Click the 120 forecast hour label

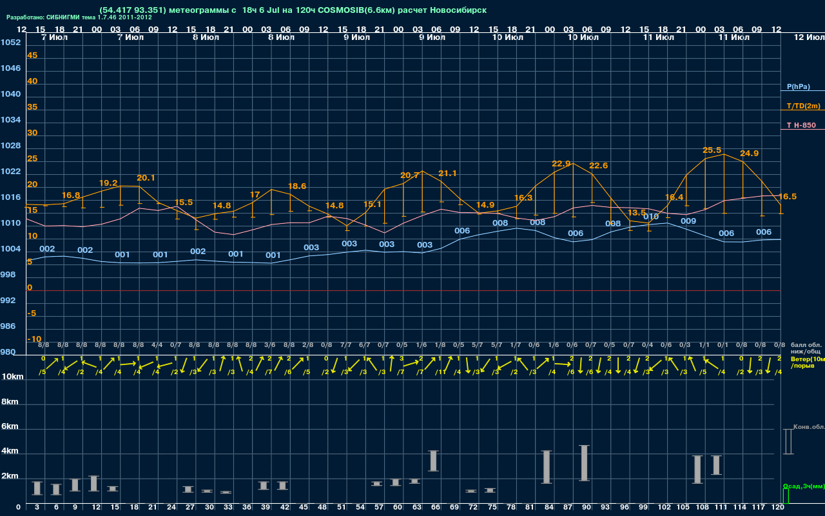(x=778, y=508)
